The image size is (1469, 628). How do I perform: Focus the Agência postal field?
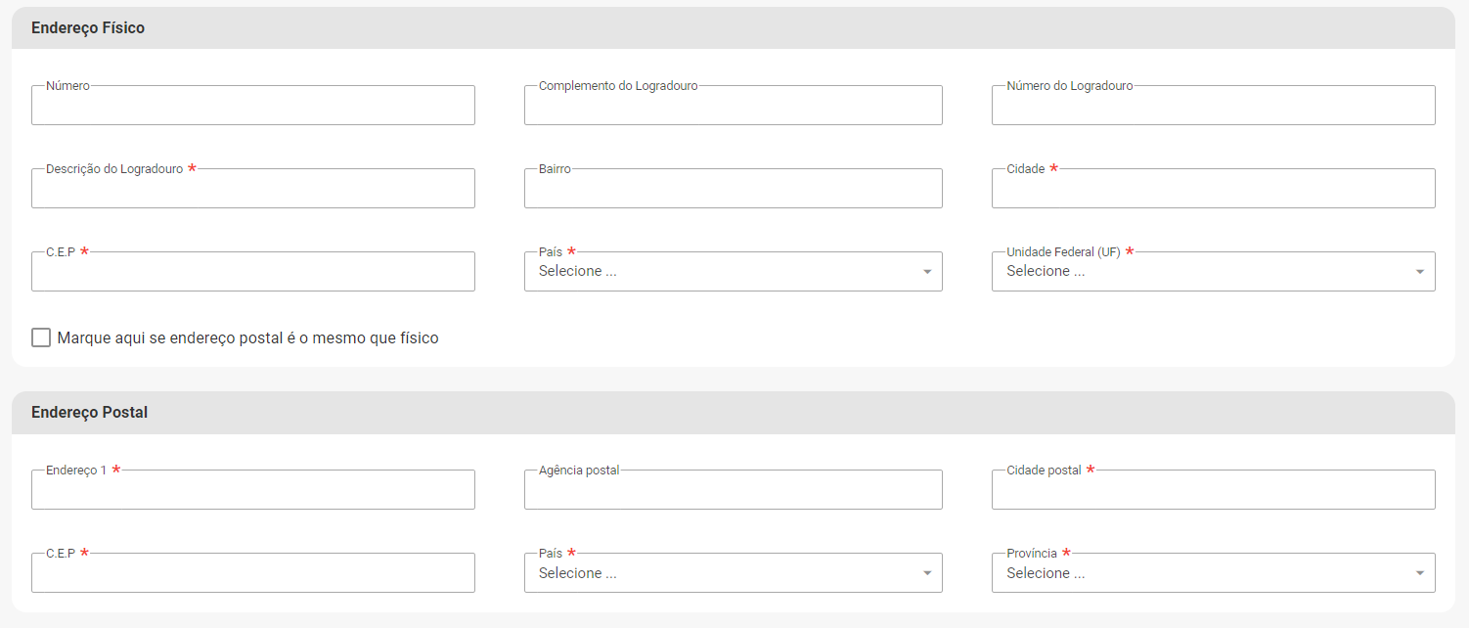(x=733, y=491)
